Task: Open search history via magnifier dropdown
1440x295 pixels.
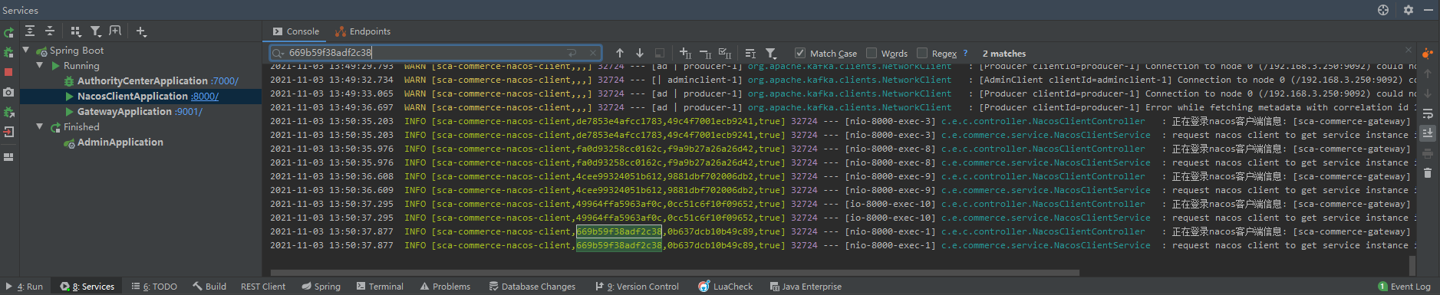Action: 278,53
